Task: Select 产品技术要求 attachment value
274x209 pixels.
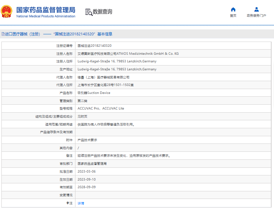Action: (x=87, y=140)
